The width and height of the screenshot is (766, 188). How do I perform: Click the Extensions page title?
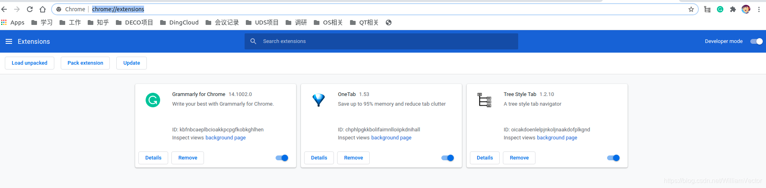coord(34,41)
